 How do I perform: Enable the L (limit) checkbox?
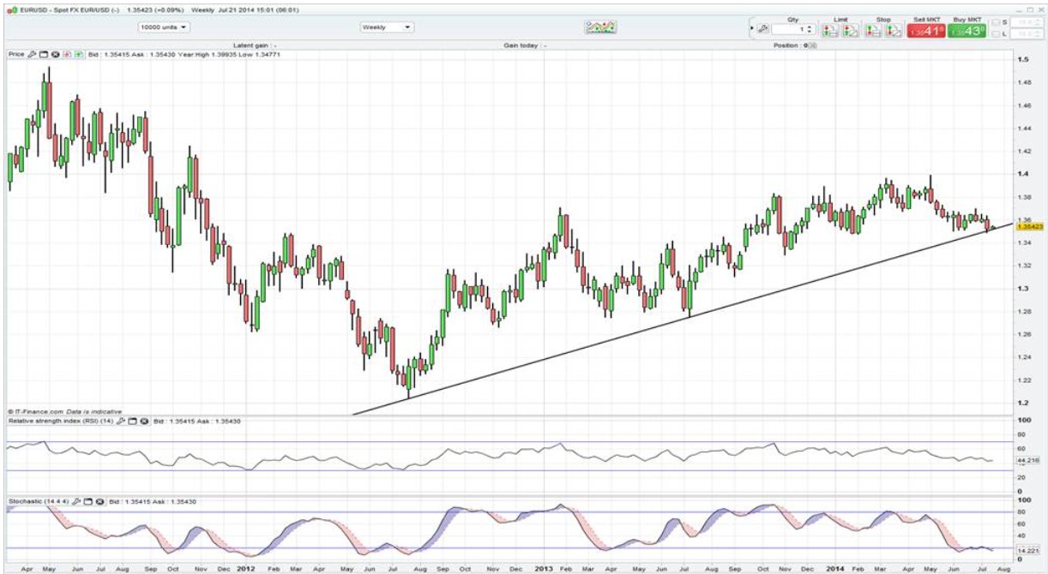996,33
